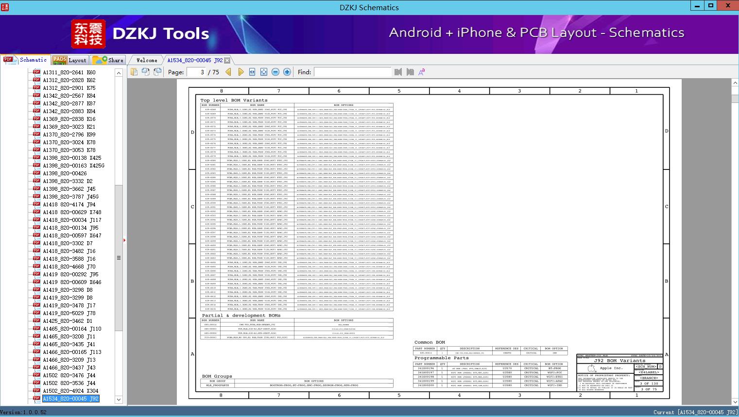Open A1398_820-00138 X425 schematic
Viewport: 739px width, 417px height.
[72, 158]
